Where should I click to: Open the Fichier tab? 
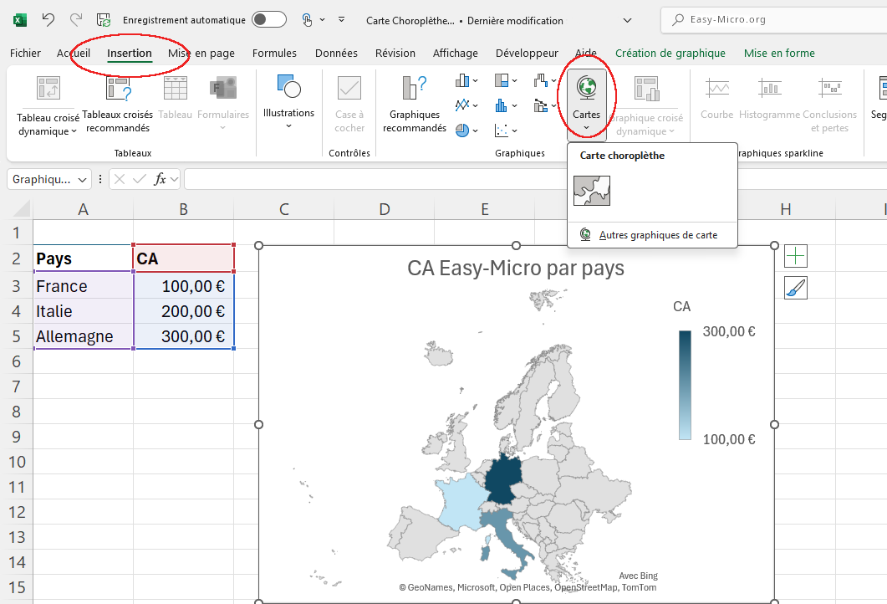25,54
